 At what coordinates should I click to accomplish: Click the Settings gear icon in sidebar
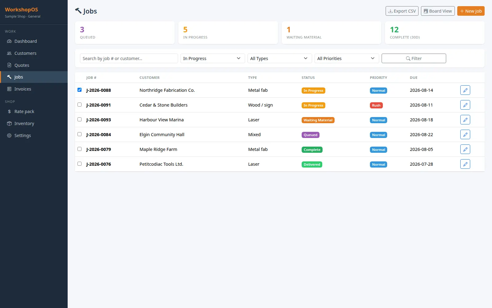[9, 136]
